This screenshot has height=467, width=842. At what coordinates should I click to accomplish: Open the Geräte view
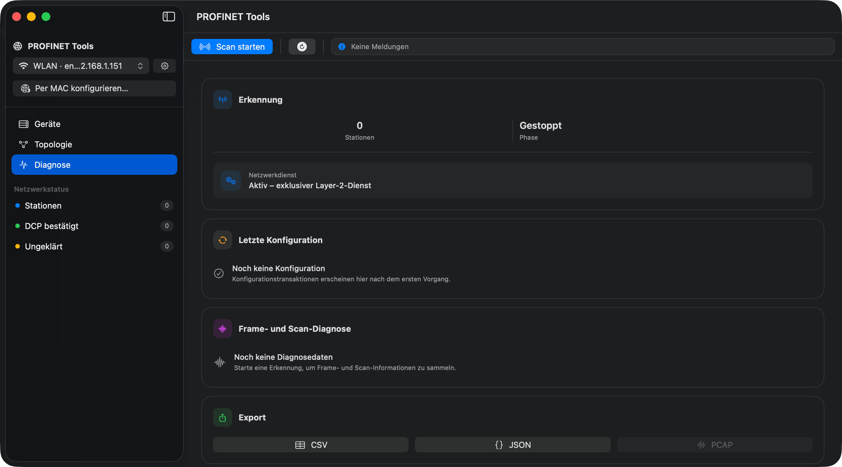pyautogui.click(x=94, y=124)
